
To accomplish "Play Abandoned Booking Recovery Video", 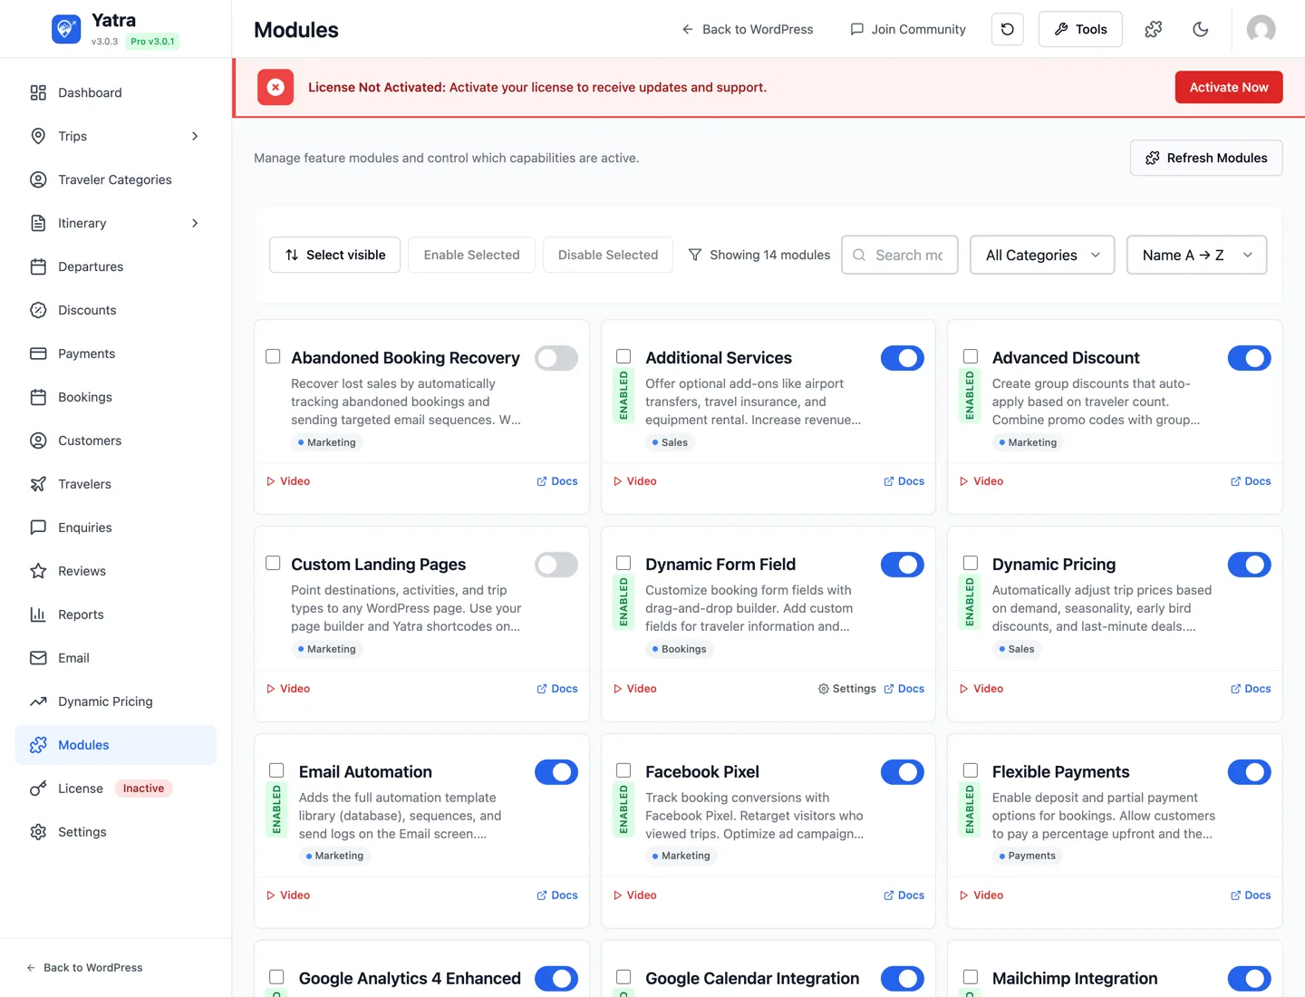I will pyautogui.click(x=288, y=481).
